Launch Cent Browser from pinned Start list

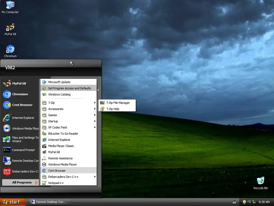(x=20, y=105)
